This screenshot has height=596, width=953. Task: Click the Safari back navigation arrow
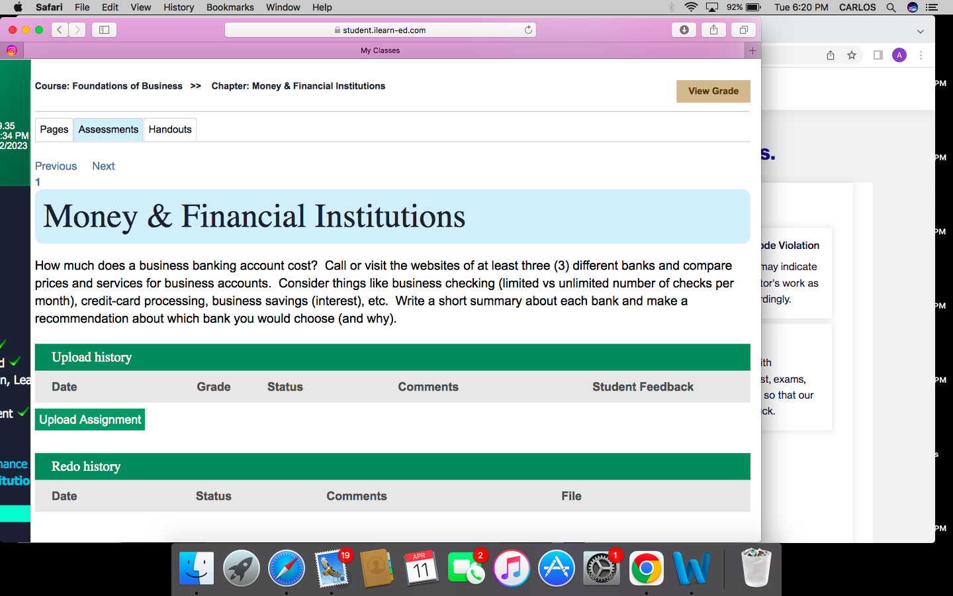coord(60,30)
